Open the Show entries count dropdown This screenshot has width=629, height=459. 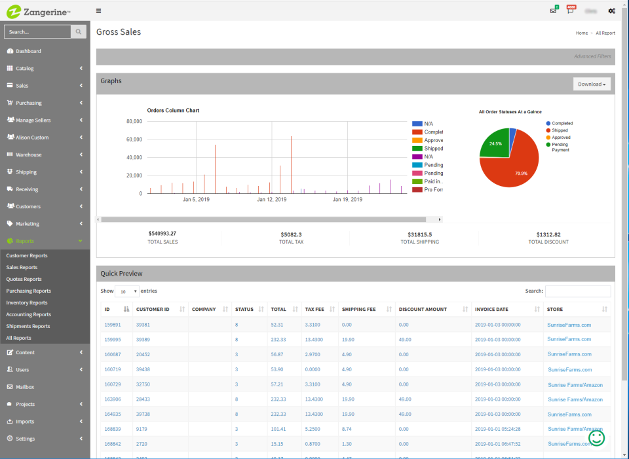[x=126, y=291]
